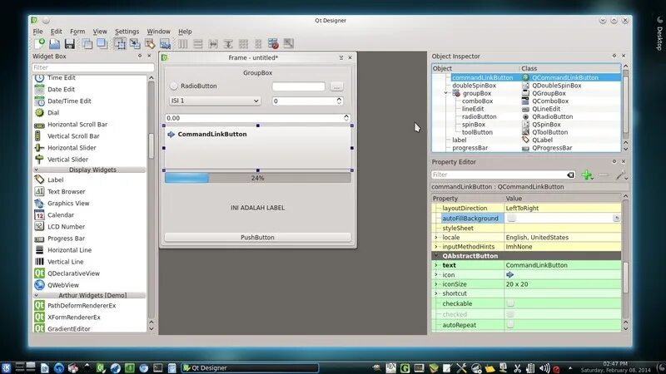
Task: Pick the QWebView widget
Action: tap(63, 285)
